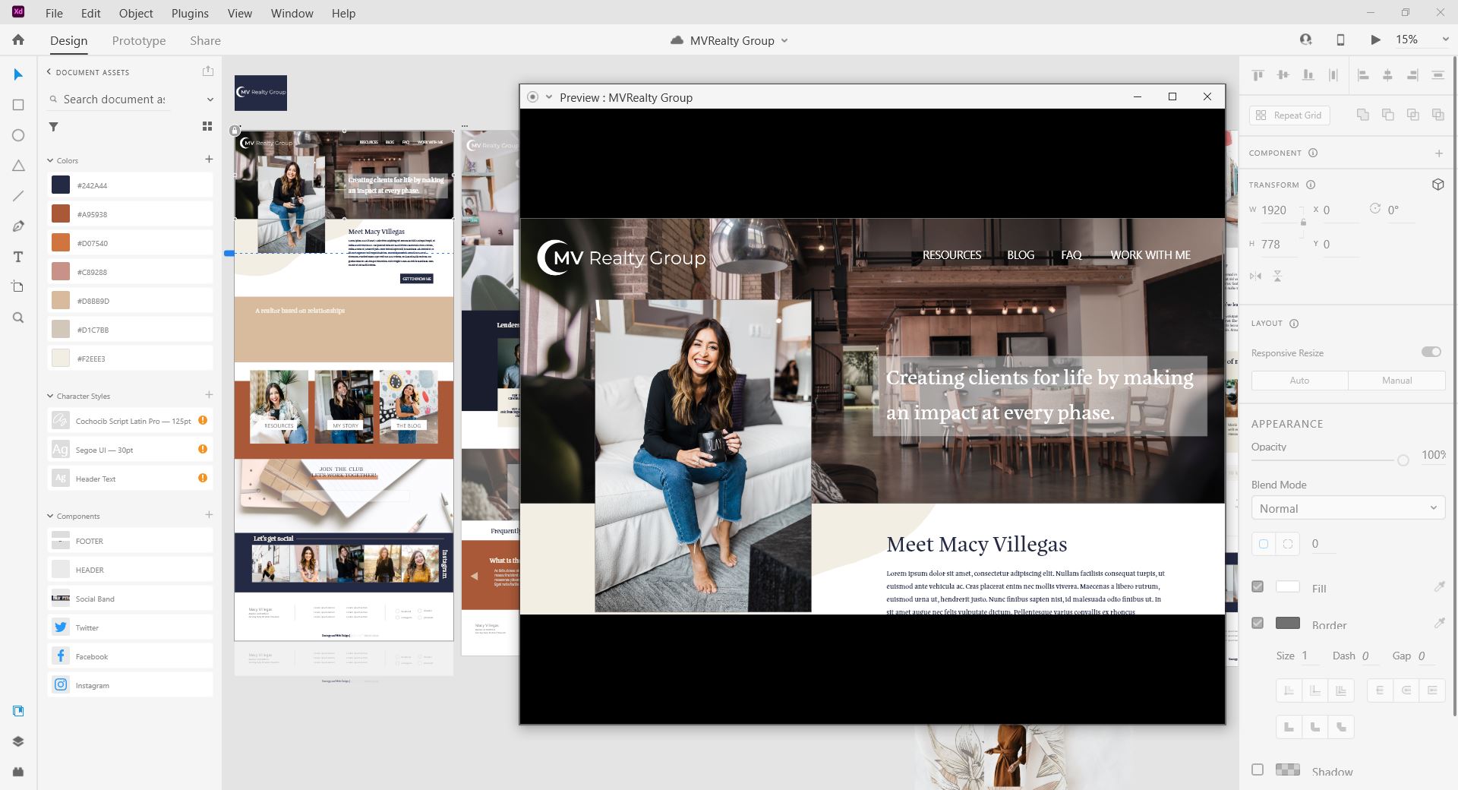Toggle the Responsive Resize switch
This screenshot has width=1458, height=790.
coord(1431,352)
